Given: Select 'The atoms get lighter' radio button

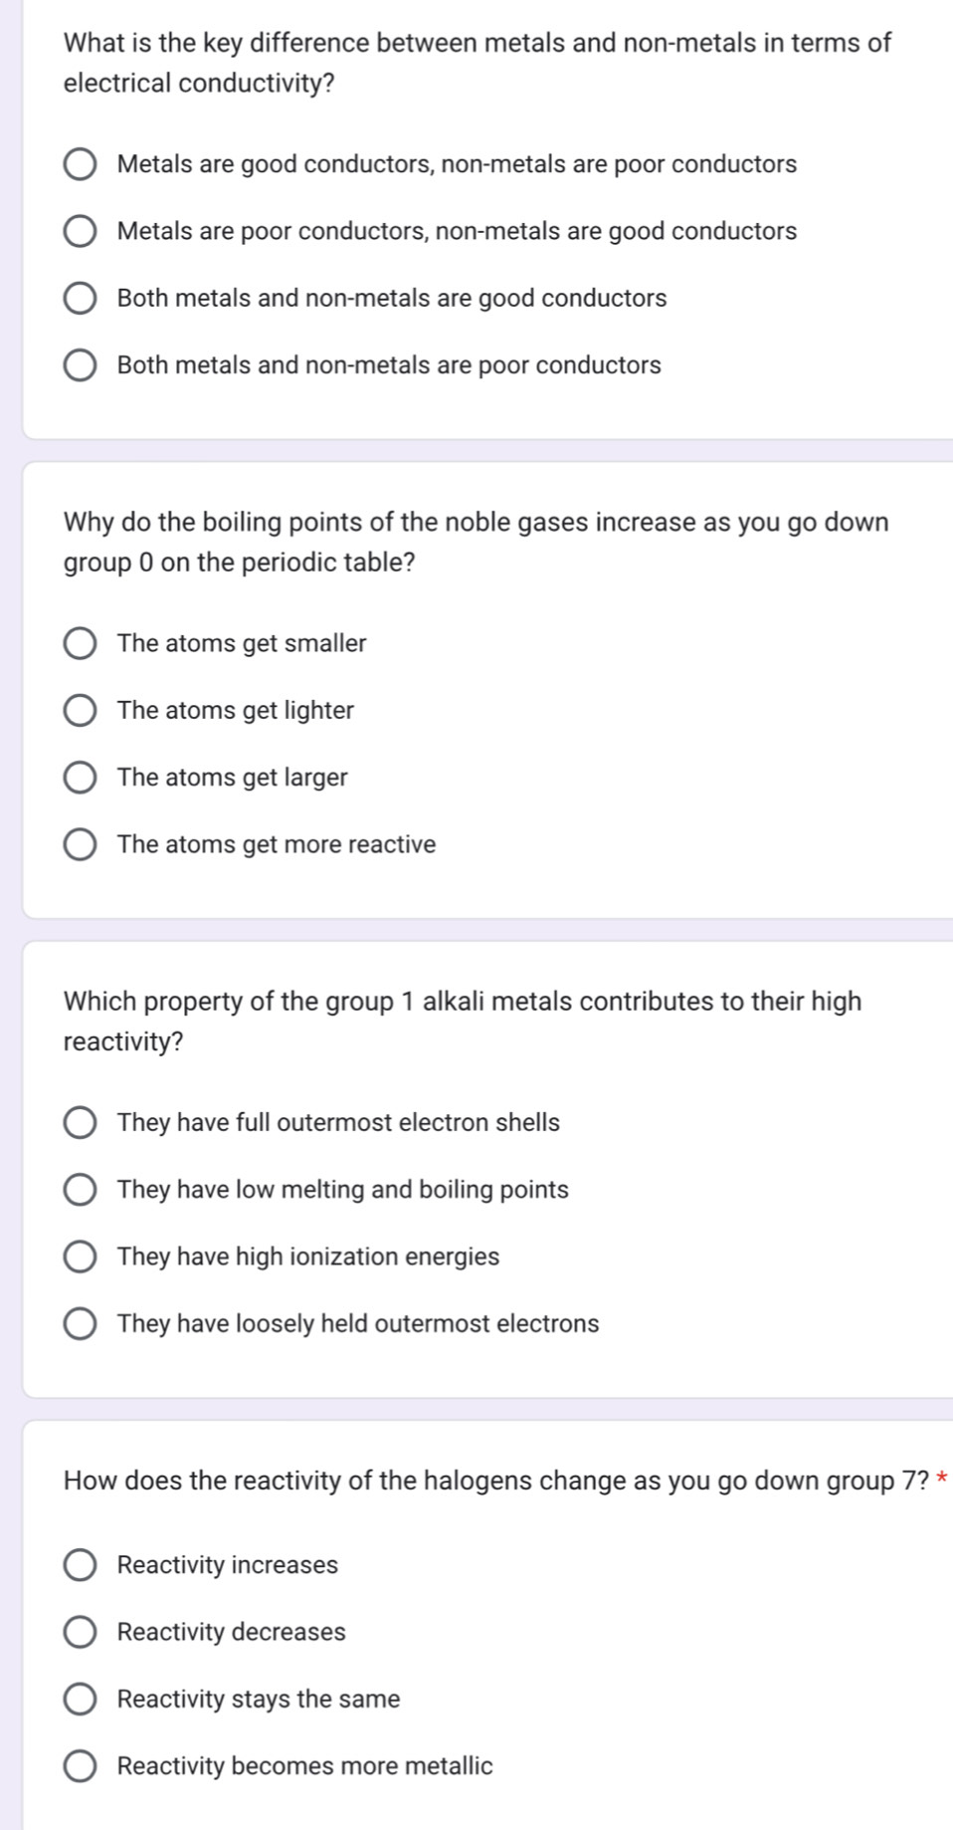Looking at the screenshot, I should pos(81,711).
